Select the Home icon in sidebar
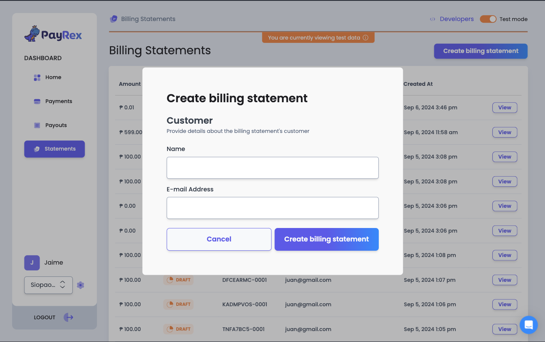545x342 pixels. [x=37, y=77]
